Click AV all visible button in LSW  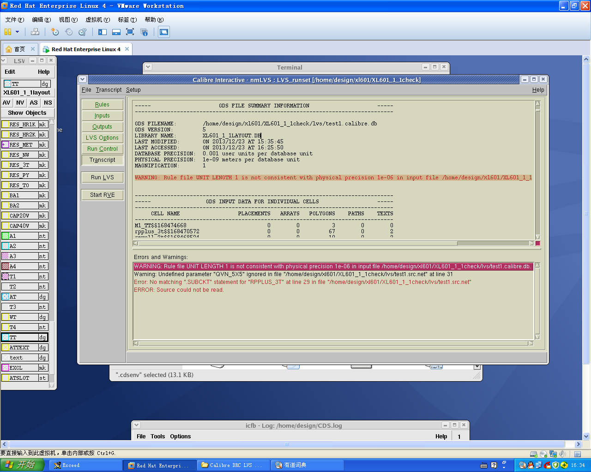tap(6, 103)
